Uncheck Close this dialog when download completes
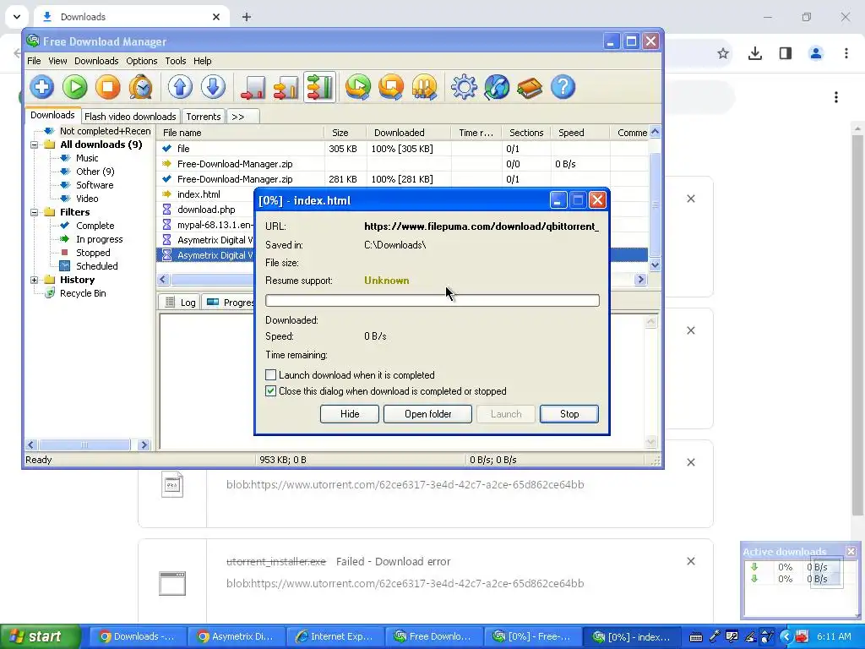The image size is (865, 649). coord(271,391)
